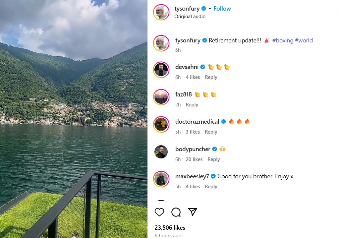Open tysonfury username in the header
340x238 pixels.
tap(187, 9)
